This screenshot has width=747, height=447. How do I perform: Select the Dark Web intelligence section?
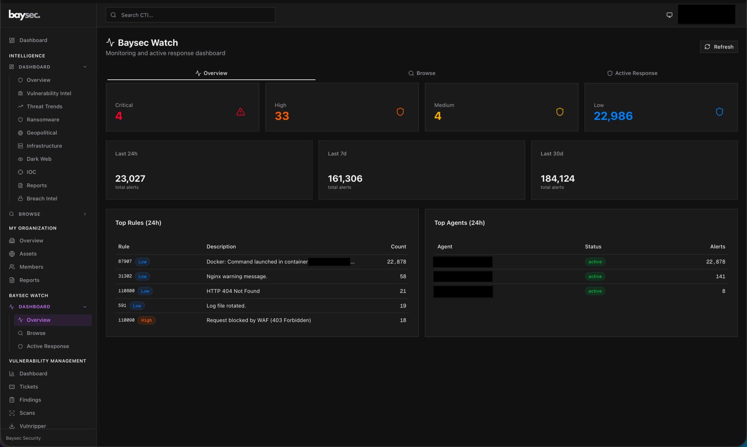pyautogui.click(x=39, y=159)
